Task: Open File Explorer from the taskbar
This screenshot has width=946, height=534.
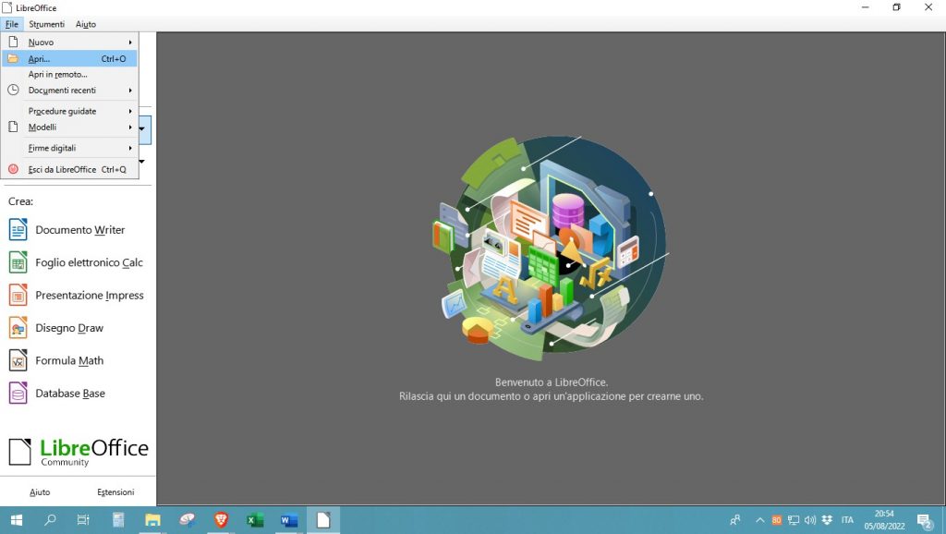Action: [x=152, y=520]
